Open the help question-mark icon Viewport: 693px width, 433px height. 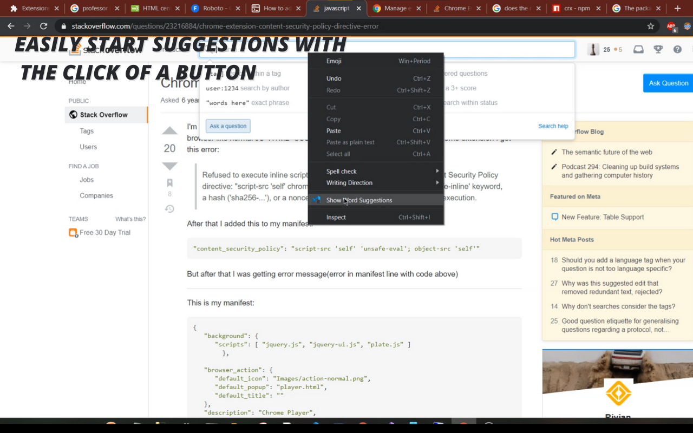(677, 49)
